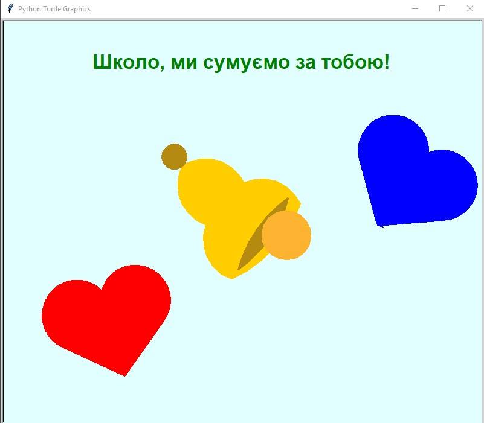This screenshot has height=423, width=484.
Task: Select the green greeting text
Action: pos(242,60)
